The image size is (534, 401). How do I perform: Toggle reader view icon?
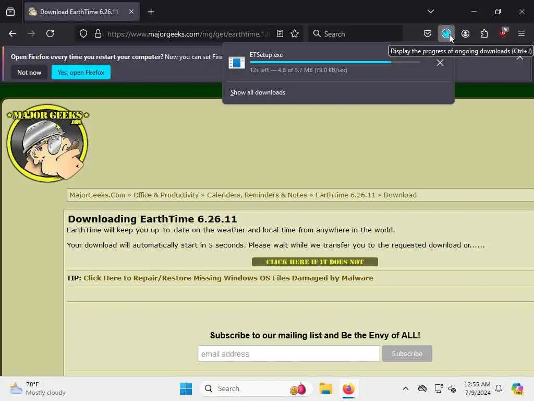point(280,33)
